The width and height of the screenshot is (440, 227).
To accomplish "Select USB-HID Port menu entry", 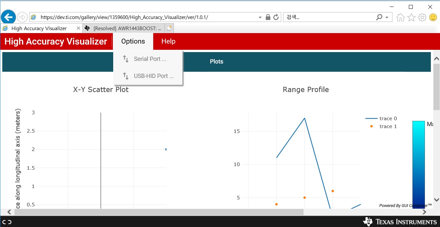I will [148, 76].
